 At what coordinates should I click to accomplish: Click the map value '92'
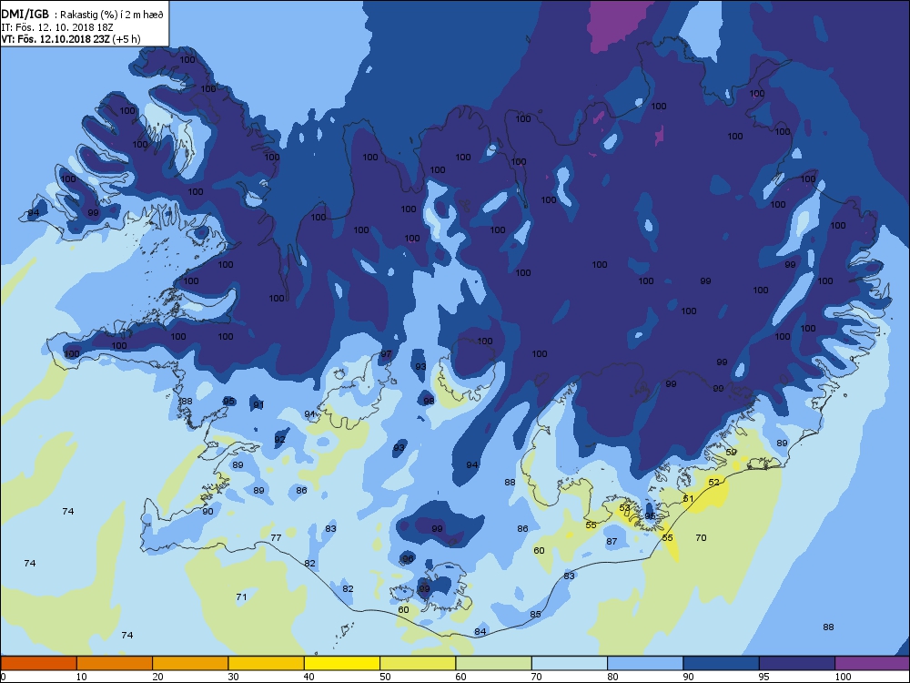point(279,439)
